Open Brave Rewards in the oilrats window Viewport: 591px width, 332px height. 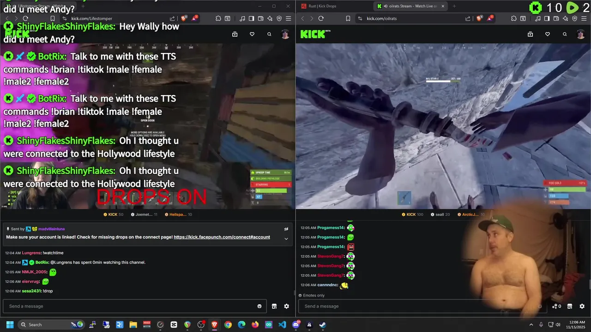click(x=490, y=18)
